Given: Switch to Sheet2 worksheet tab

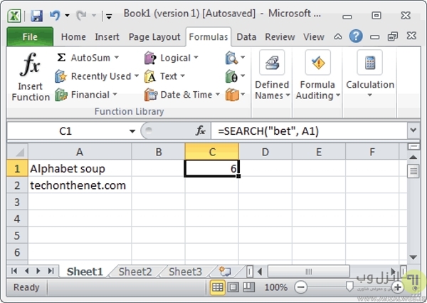Looking at the screenshot, I should coord(135,272).
